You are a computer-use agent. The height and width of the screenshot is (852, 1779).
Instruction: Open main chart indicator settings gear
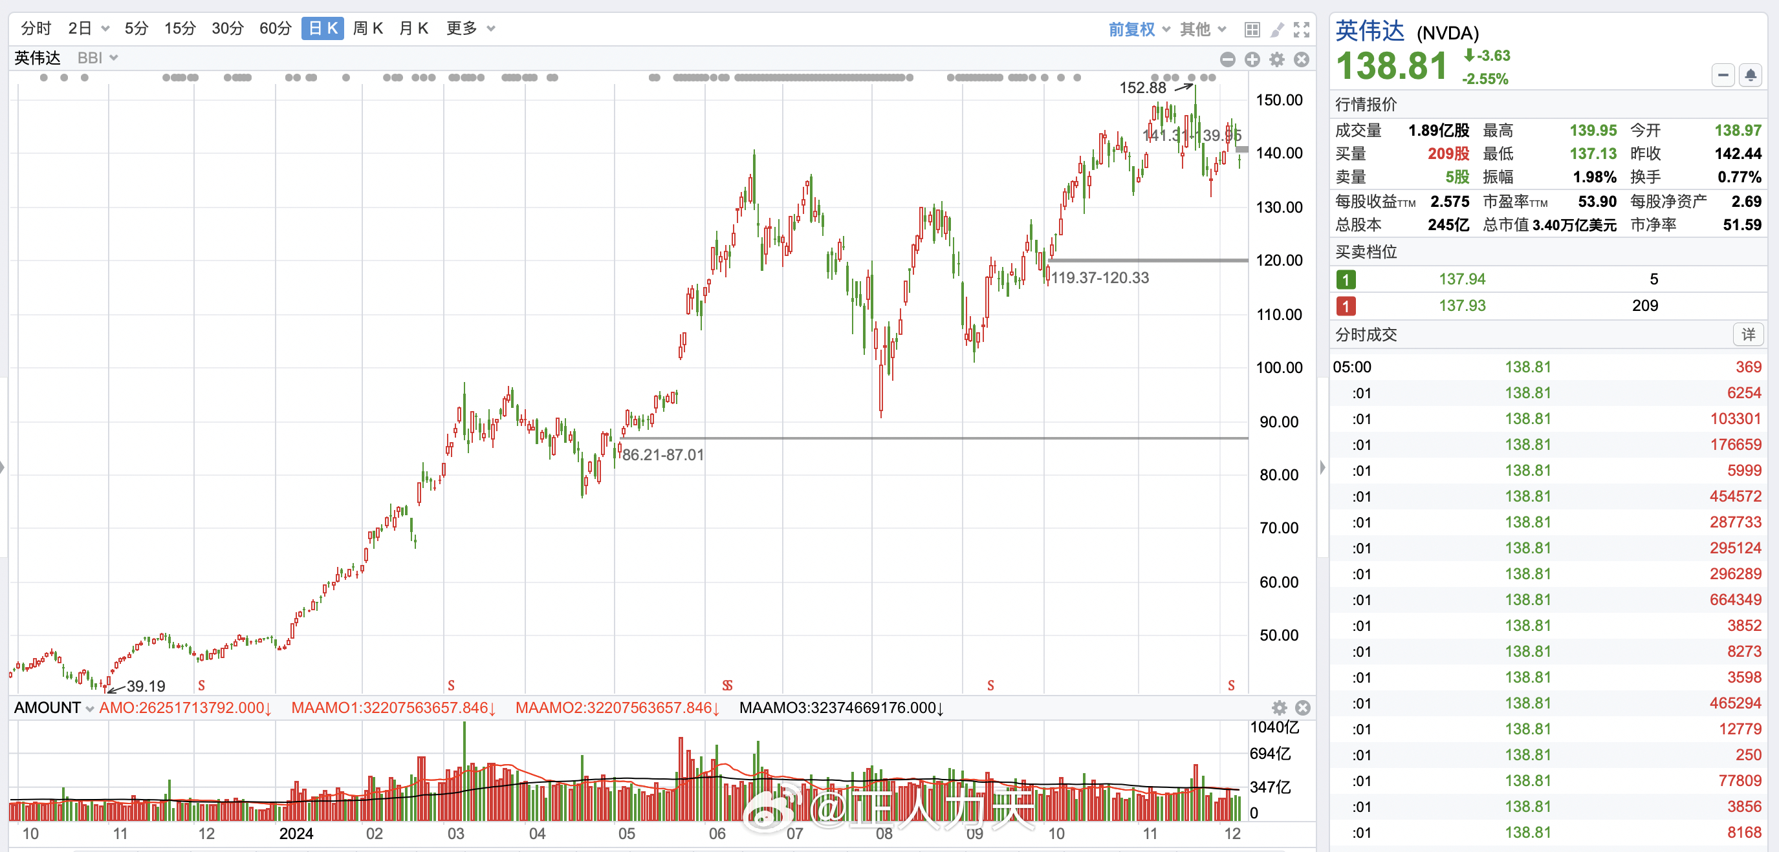pos(1277,59)
